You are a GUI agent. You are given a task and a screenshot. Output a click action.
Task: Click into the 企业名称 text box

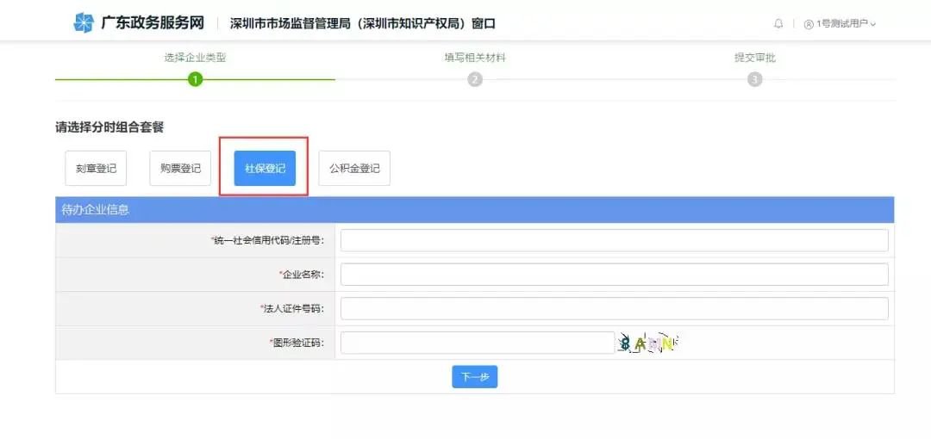(x=614, y=275)
